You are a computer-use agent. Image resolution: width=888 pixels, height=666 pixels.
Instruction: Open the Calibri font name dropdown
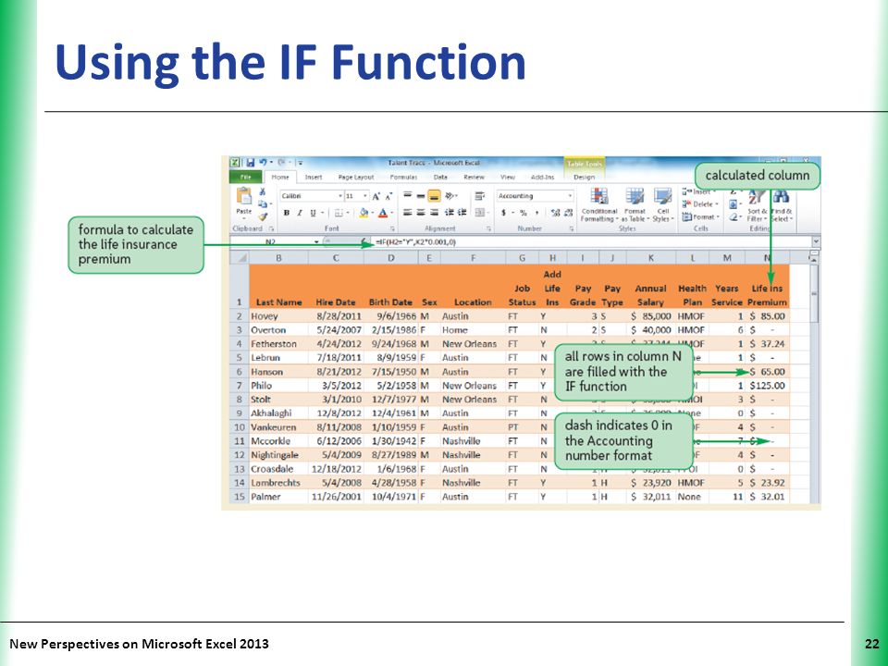click(x=340, y=196)
